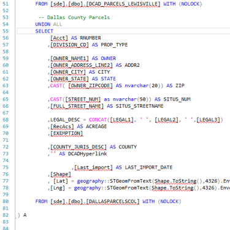
Task: Click the RNUMBER alias
Action: coord(90,38)
